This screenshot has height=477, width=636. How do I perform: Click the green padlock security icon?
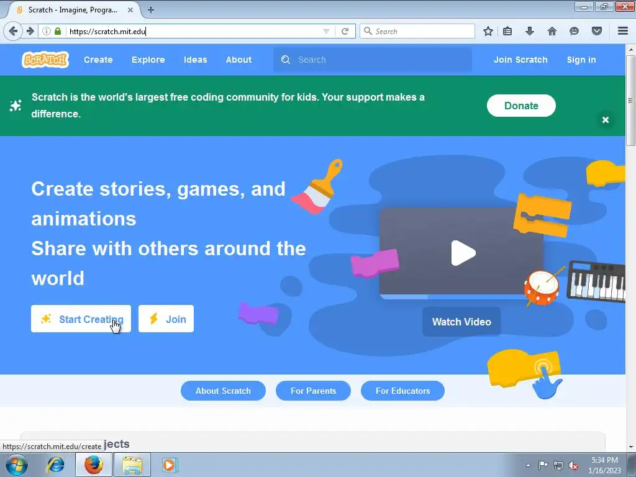tap(58, 31)
